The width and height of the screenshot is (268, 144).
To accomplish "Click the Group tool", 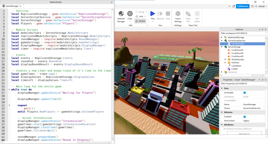I will (140, 12).
